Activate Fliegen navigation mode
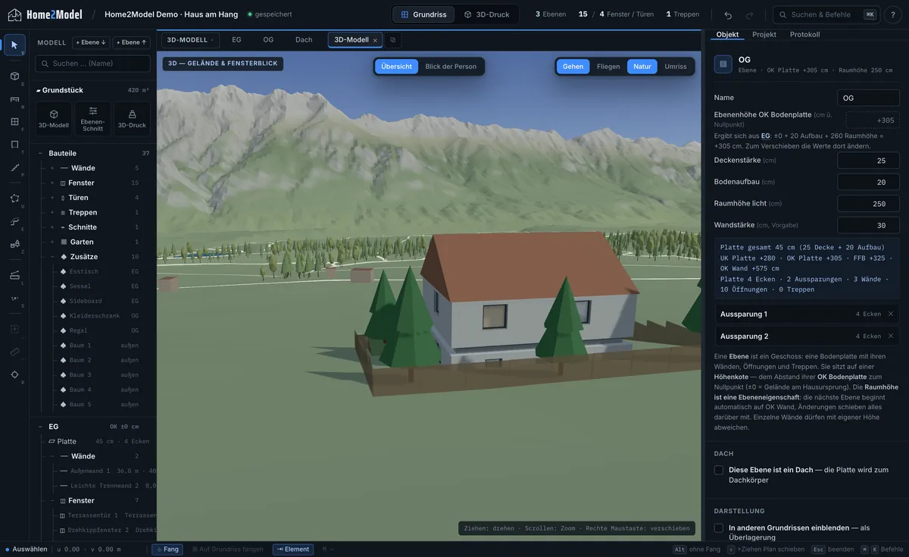 click(608, 67)
